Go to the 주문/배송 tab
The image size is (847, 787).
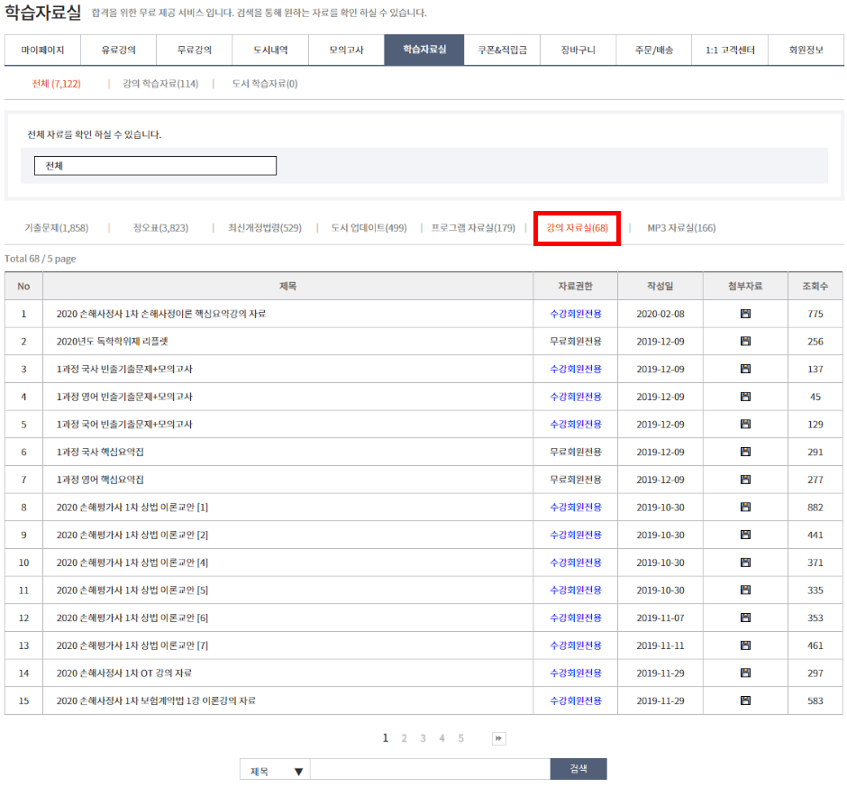653,50
